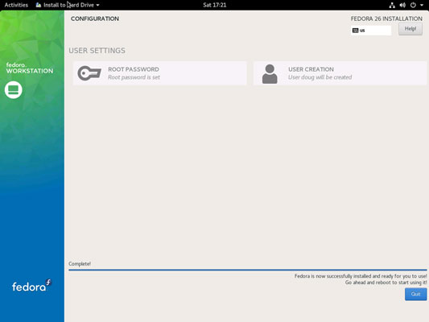The height and width of the screenshot is (322, 429).
Task: Click the 'Complete!' status text
Action: coord(80,264)
